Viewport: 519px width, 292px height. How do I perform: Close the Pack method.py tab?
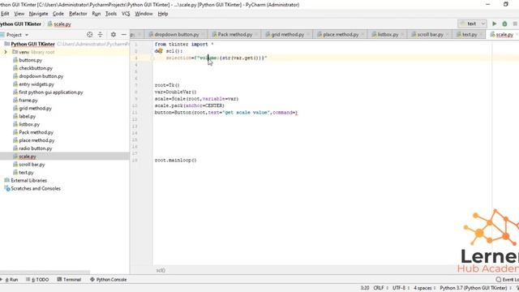pyautogui.click(x=256, y=34)
